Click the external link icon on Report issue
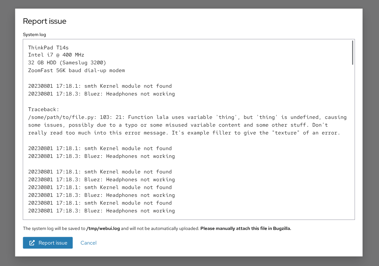This screenshot has width=379, height=266. [32, 243]
